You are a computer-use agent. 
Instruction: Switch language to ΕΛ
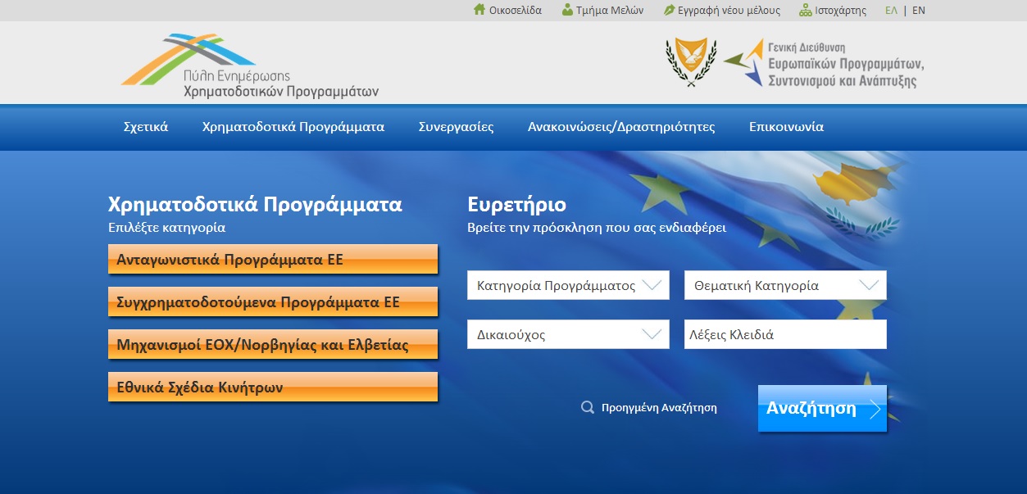[x=892, y=11]
